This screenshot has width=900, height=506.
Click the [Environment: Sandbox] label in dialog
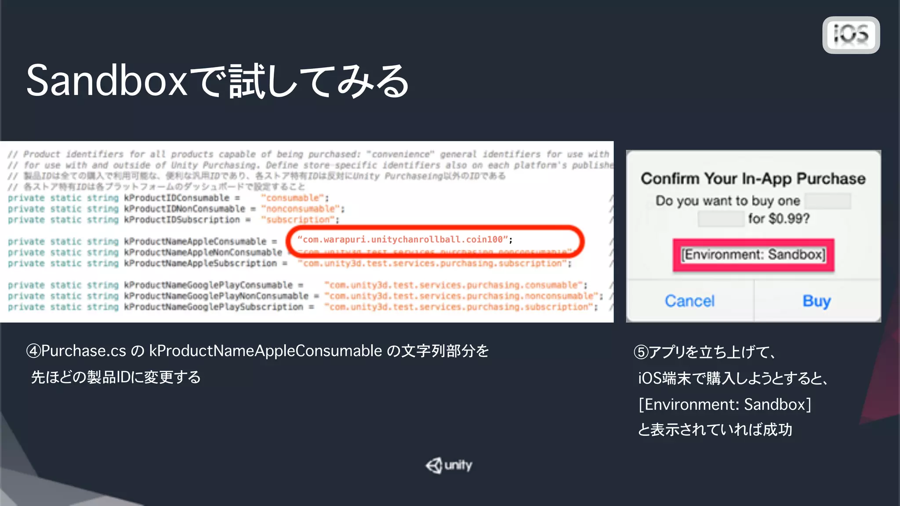tap(753, 255)
